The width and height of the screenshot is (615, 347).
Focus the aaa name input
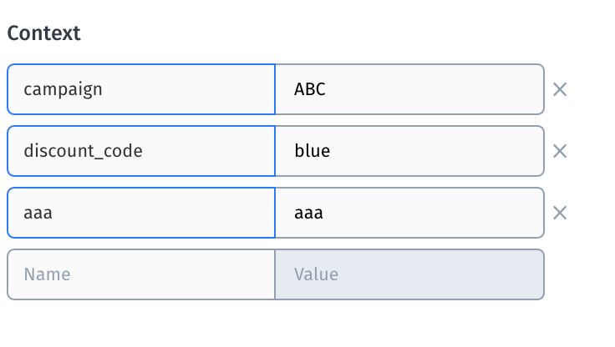coord(140,213)
